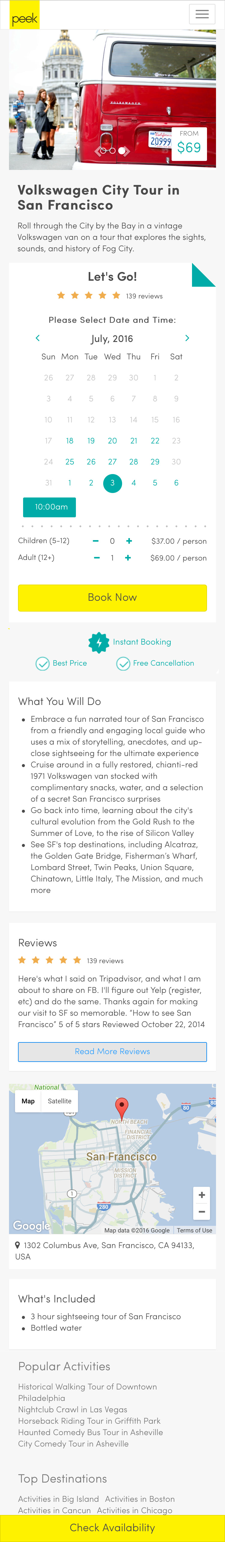Go to previous month in calendar
225x1542 pixels.
(x=38, y=338)
